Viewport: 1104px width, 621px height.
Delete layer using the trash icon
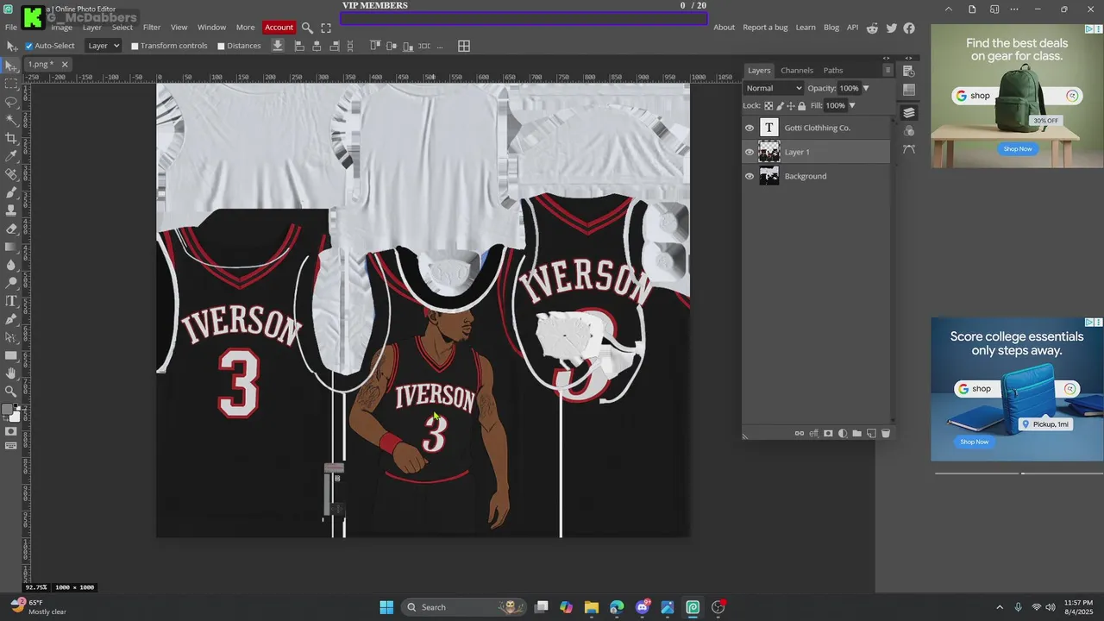tap(886, 433)
